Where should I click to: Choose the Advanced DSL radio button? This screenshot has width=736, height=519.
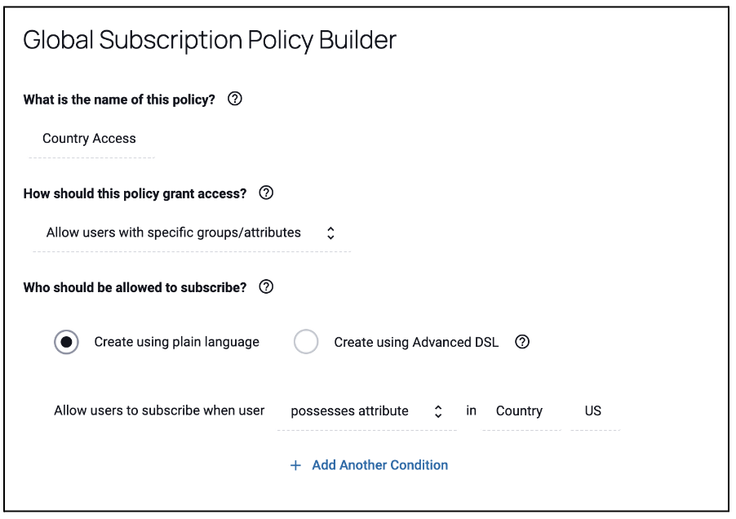(306, 342)
